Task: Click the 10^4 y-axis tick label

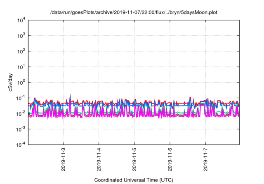Action: tap(20, 20)
